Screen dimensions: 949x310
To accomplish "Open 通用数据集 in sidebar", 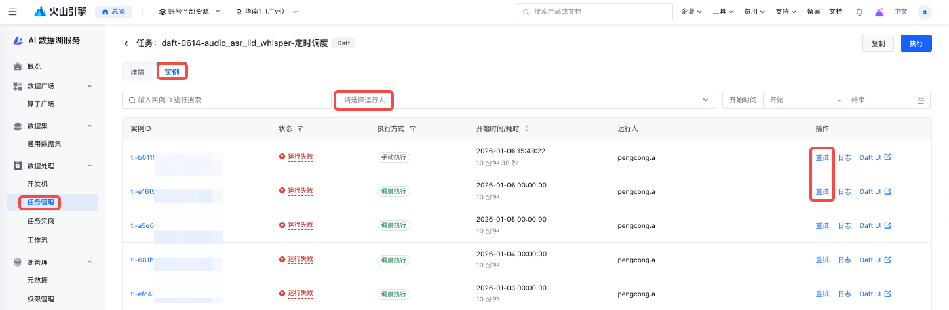I will point(44,144).
